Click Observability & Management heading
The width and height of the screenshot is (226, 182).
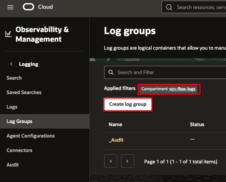[42, 34]
